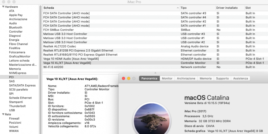Select SAS in the sidebar
This screenshot has height=134, width=268.
click(x=12, y=81)
